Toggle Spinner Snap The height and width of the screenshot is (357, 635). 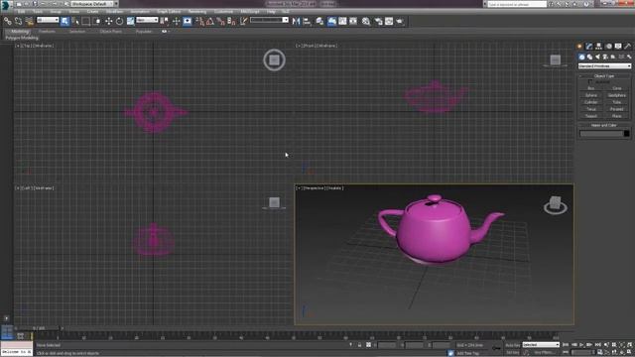231,21
